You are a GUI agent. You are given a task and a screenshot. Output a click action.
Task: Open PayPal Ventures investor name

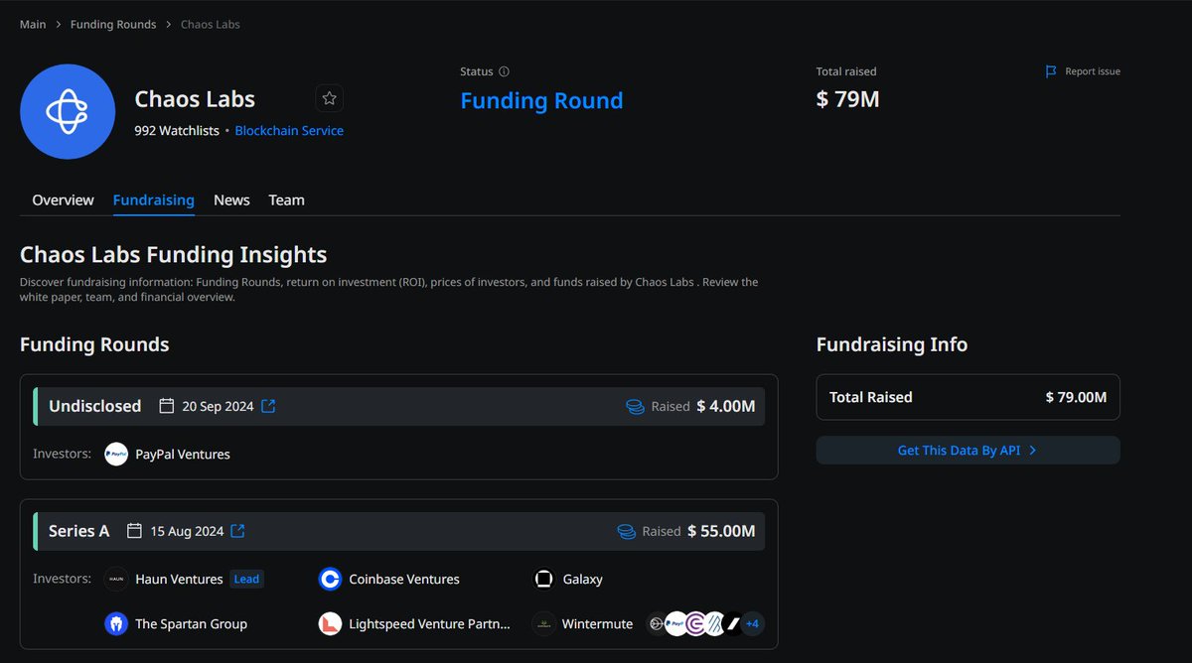183,454
